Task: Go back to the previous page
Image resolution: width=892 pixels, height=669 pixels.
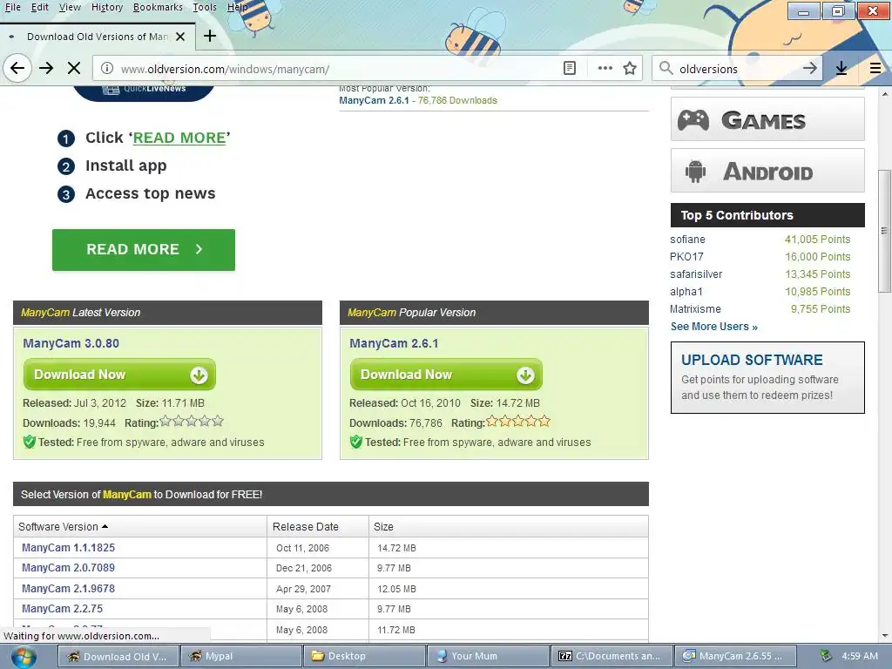Action: click(x=17, y=69)
